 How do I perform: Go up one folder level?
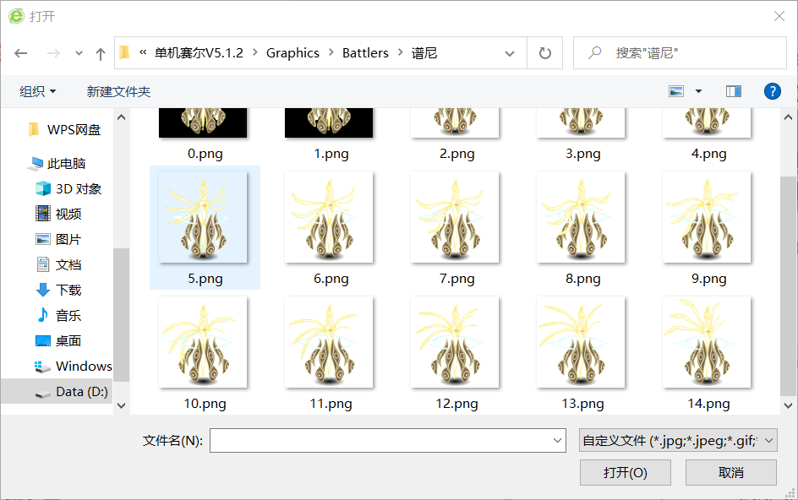pyautogui.click(x=101, y=53)
